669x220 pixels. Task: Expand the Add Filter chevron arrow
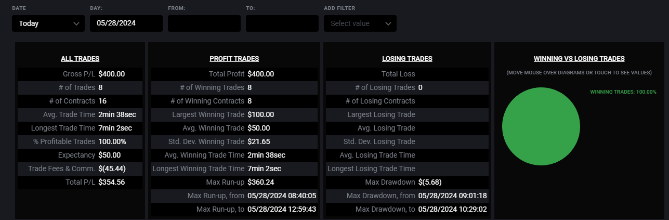click(x=388, y=23)
